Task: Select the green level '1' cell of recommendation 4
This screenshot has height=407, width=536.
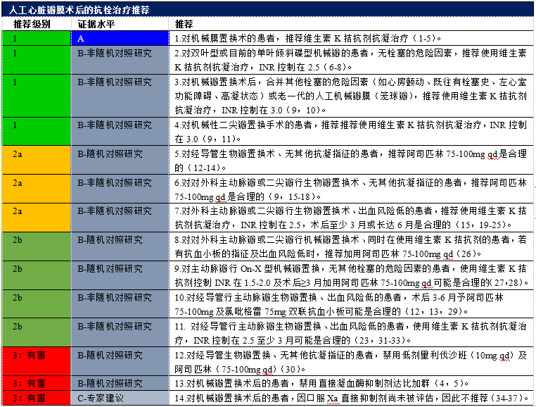Action: [x=37, y=132]
